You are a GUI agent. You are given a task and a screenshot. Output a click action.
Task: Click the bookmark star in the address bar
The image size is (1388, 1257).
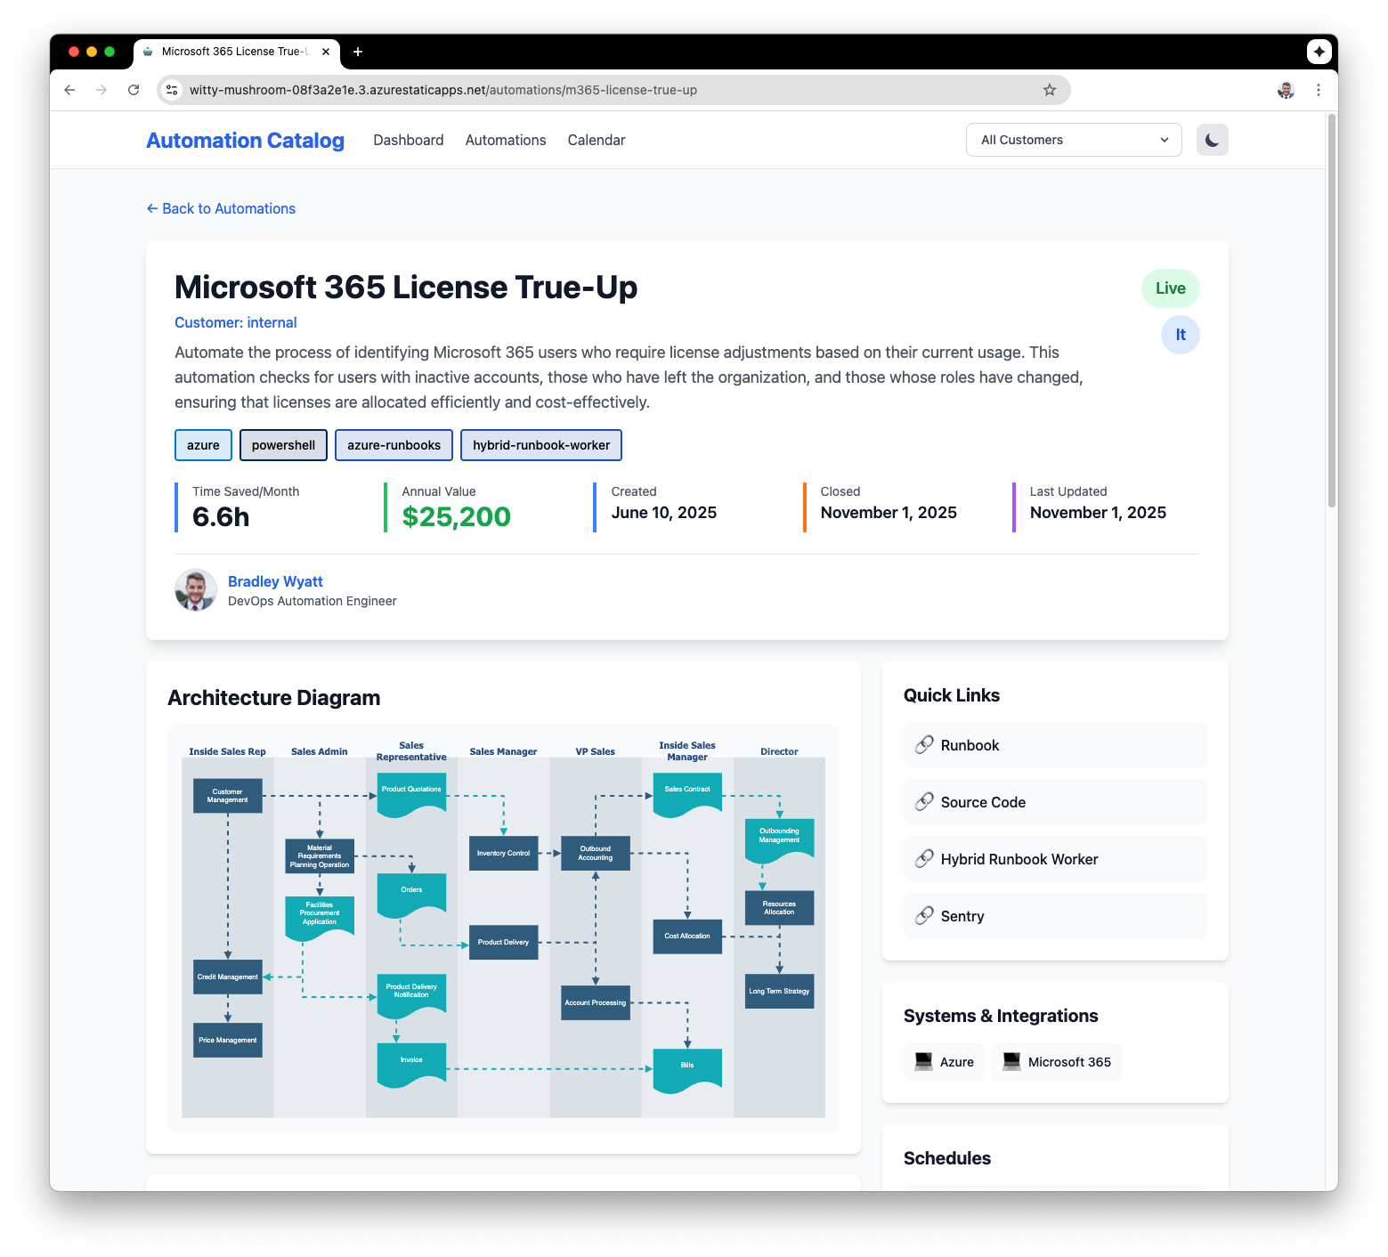click(x=1049, y=90)
